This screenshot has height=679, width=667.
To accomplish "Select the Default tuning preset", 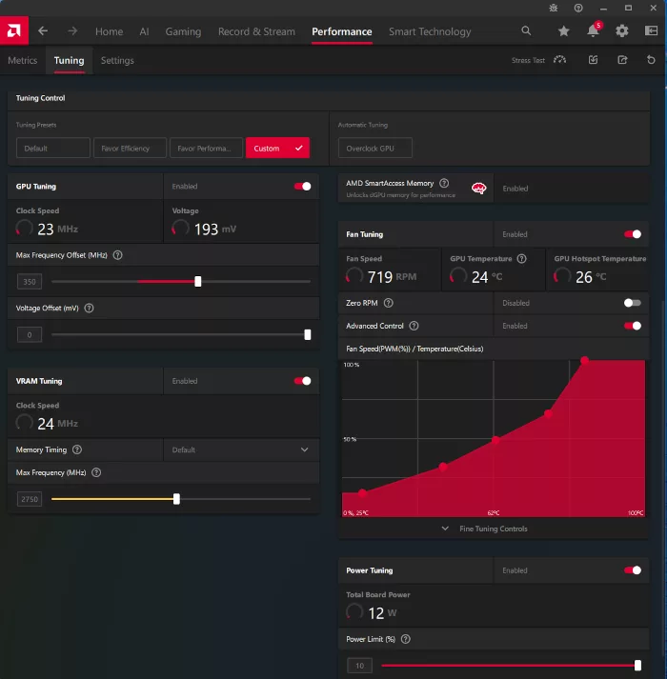I will [52, 149].
